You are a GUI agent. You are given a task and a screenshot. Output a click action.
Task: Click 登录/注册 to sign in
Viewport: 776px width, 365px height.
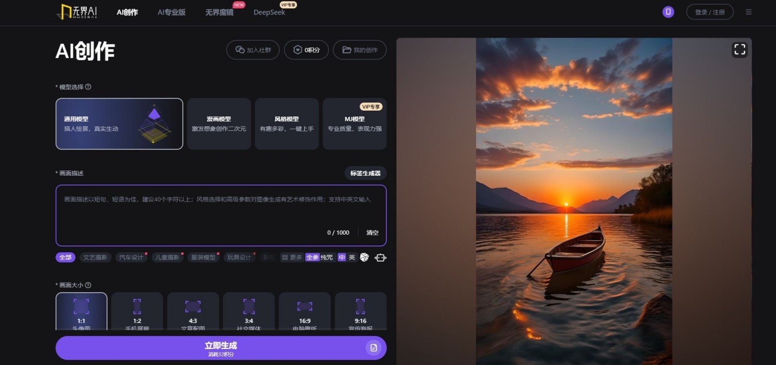[710, 12]
